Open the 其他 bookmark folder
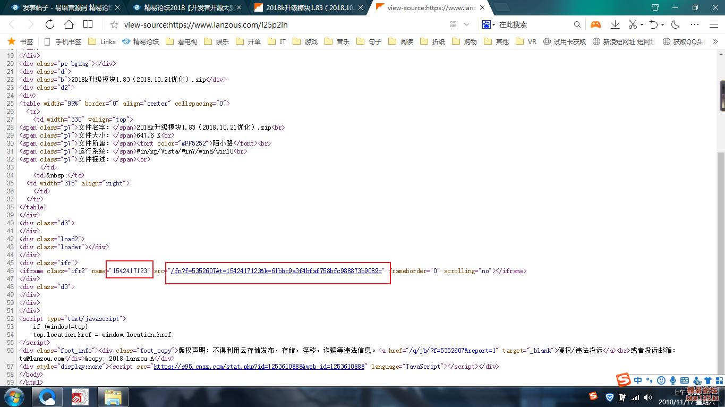The image size is (725, 407). (496, 41)
